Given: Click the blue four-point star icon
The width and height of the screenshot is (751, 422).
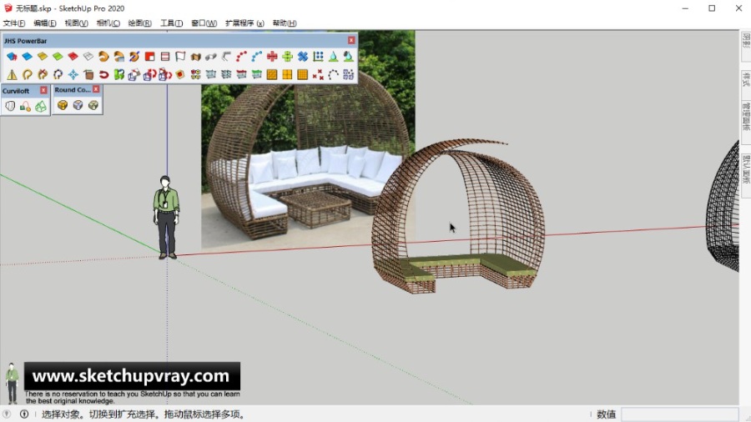Looking at the screenshot, I should (73, 74).
